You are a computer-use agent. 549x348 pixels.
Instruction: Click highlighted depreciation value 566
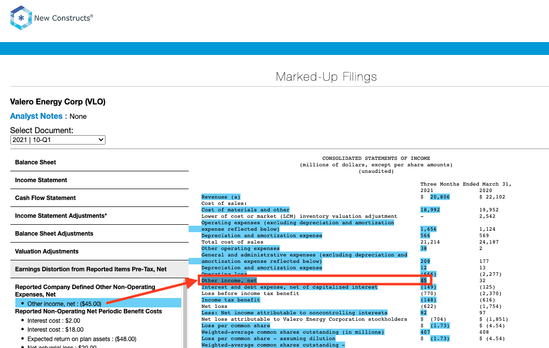pyautogui.click(x=425, y=236)
